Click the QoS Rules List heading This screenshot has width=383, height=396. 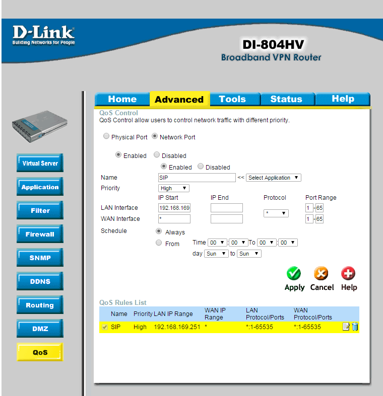122,302
